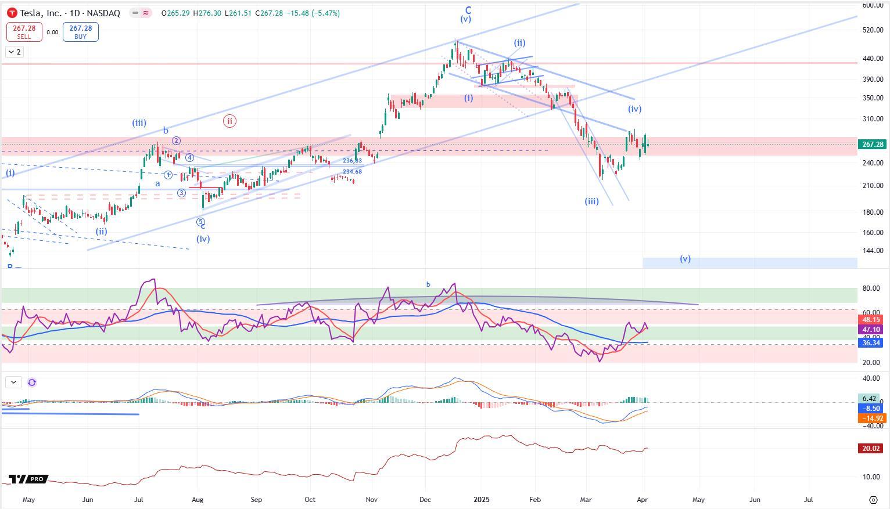Screen dimensions: 890x509
Task: Select the circled 2 wave label
Action: coord(176,140)
